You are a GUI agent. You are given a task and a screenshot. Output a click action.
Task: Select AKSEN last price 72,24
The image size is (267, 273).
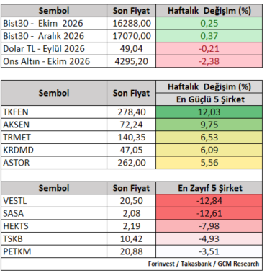point(132,125)
